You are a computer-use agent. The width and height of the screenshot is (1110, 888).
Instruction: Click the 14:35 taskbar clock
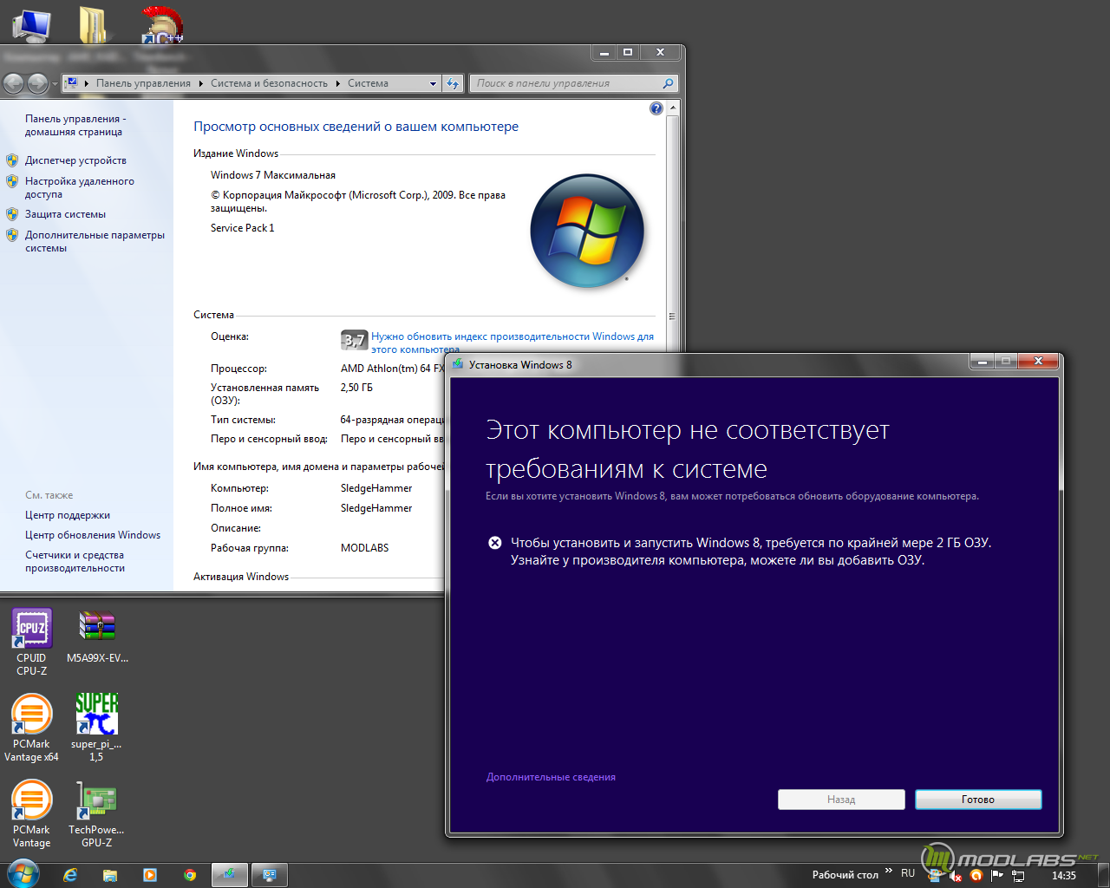pyautogui.click(x=1064, y=876)
